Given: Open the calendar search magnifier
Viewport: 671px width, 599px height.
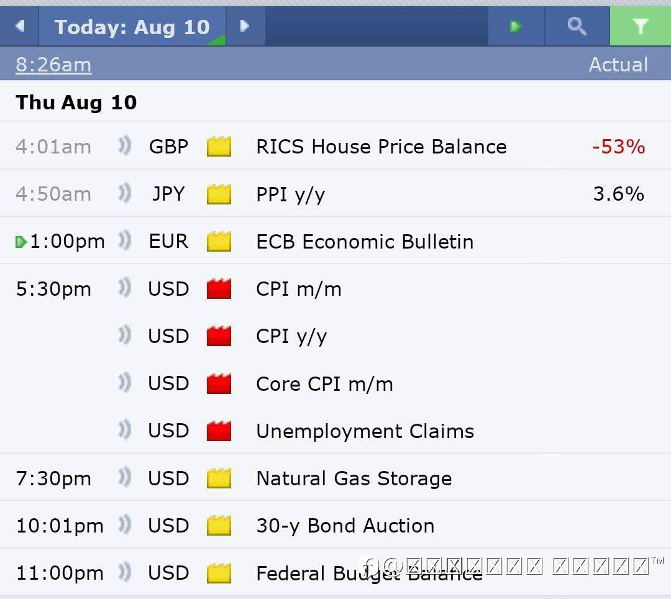Looking at the screenshot, I should coord(577,27).
